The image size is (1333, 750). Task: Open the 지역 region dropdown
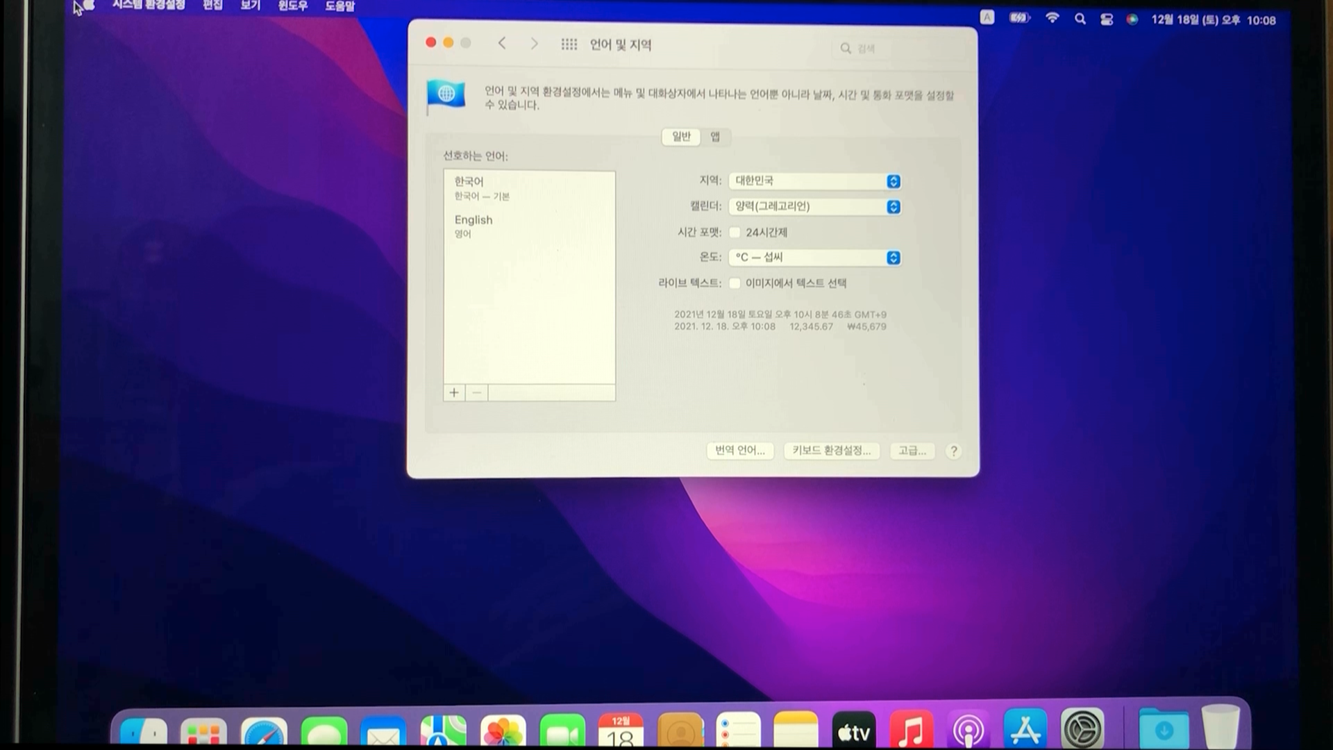point(815,181)
